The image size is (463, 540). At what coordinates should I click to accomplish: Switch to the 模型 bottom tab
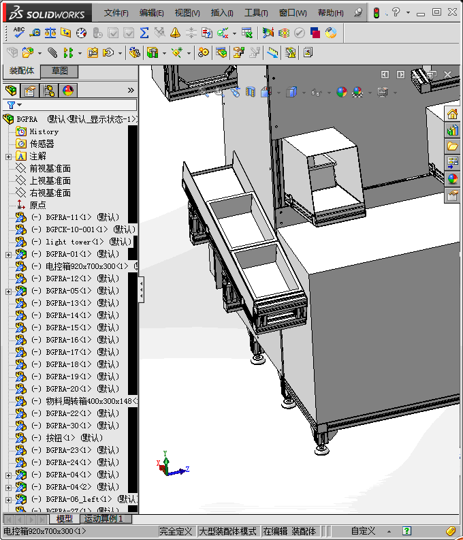[65, 519]
